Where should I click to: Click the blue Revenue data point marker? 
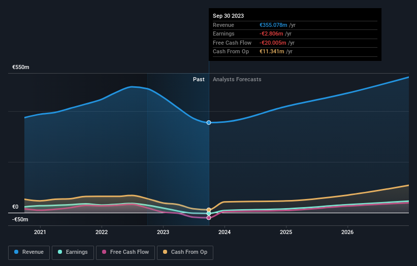pyautogui.click(x=209, y=122)
